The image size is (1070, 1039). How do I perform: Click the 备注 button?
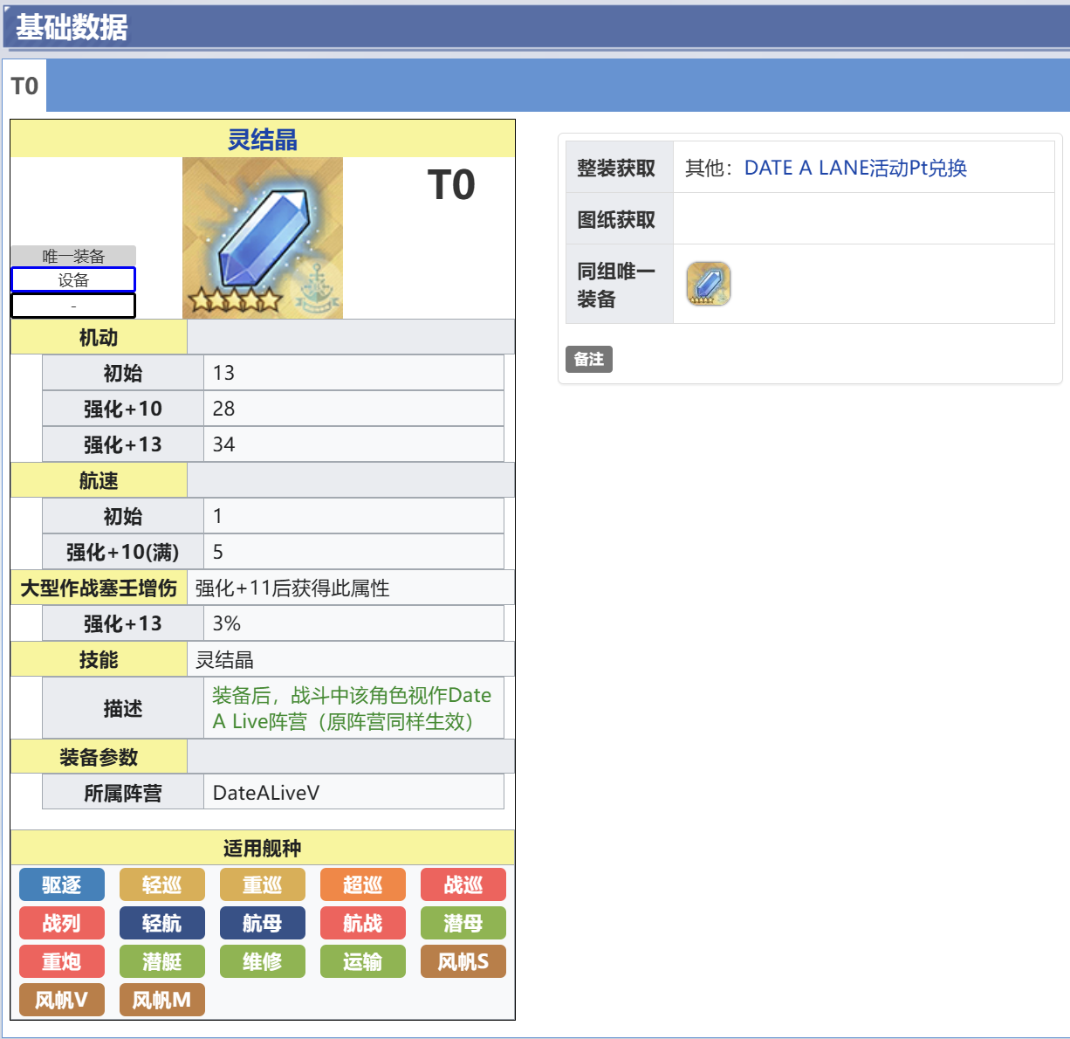pyautogui.click(x=589, y=359)
